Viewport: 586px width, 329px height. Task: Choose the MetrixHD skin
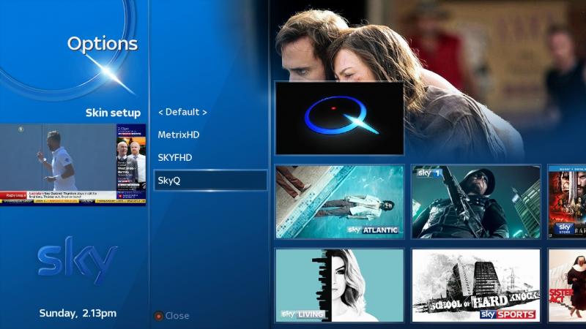179,135
